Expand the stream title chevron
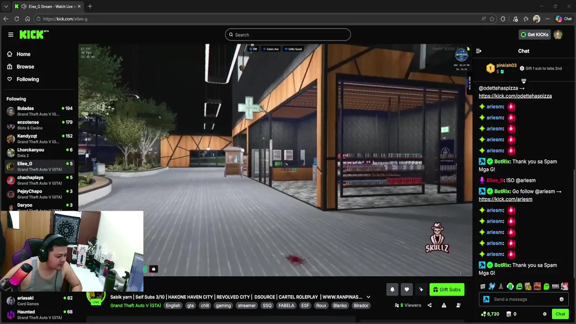This screenshot has width=576, height=324. click(368, 297)
